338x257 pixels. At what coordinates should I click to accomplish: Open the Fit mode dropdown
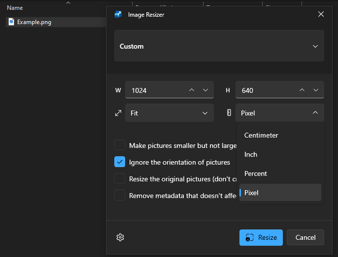[169, 113]
